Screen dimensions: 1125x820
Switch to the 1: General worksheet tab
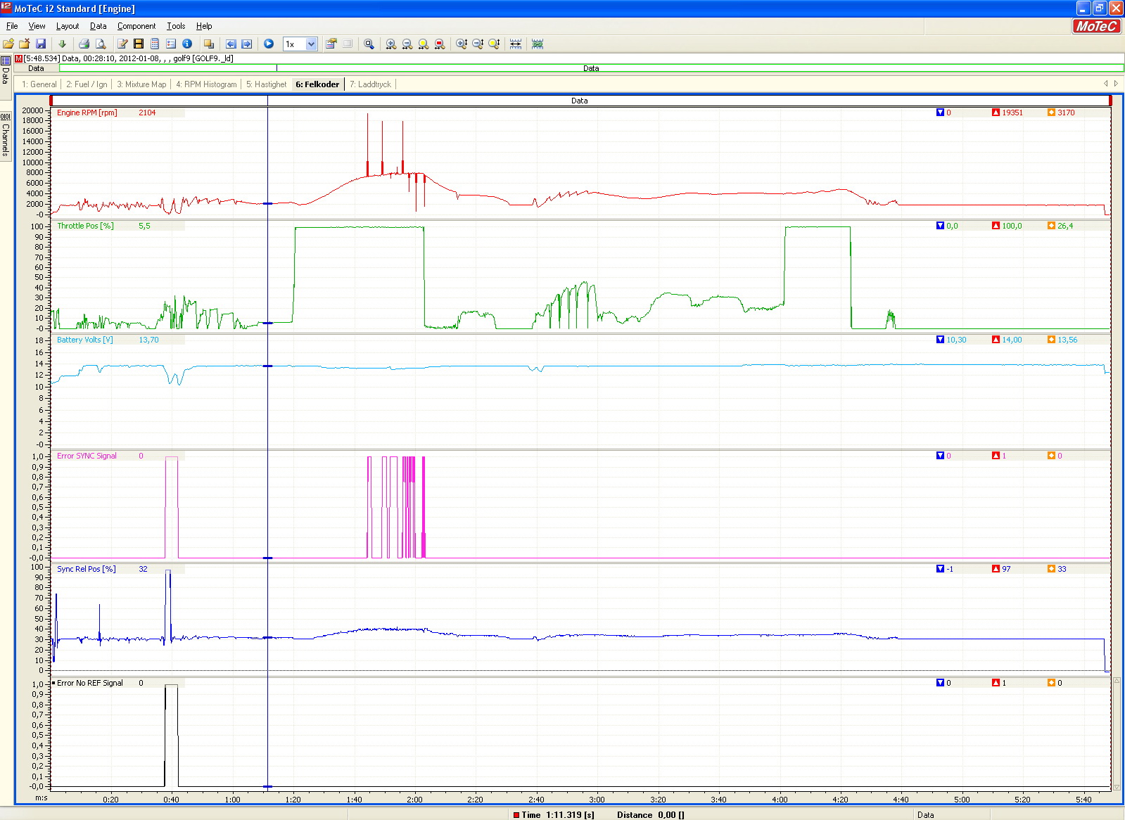point(39,84)
